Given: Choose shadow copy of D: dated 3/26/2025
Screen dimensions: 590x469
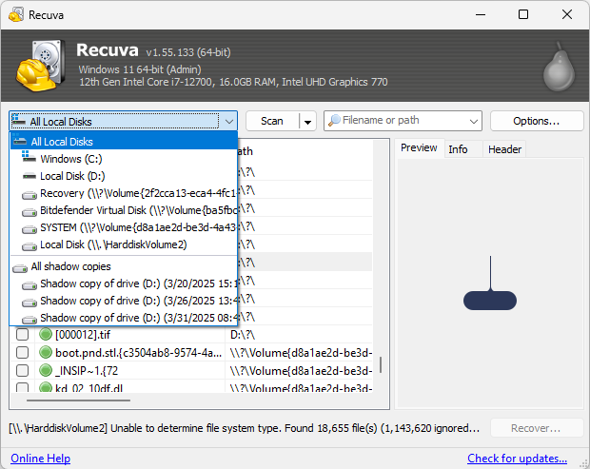Looking at the screenshot, I should pyautogui.click(x=124, y=301).
